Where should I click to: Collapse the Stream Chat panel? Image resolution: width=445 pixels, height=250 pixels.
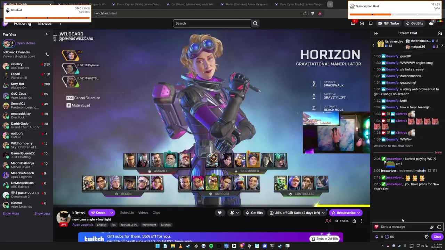click(x=376, y=33)
